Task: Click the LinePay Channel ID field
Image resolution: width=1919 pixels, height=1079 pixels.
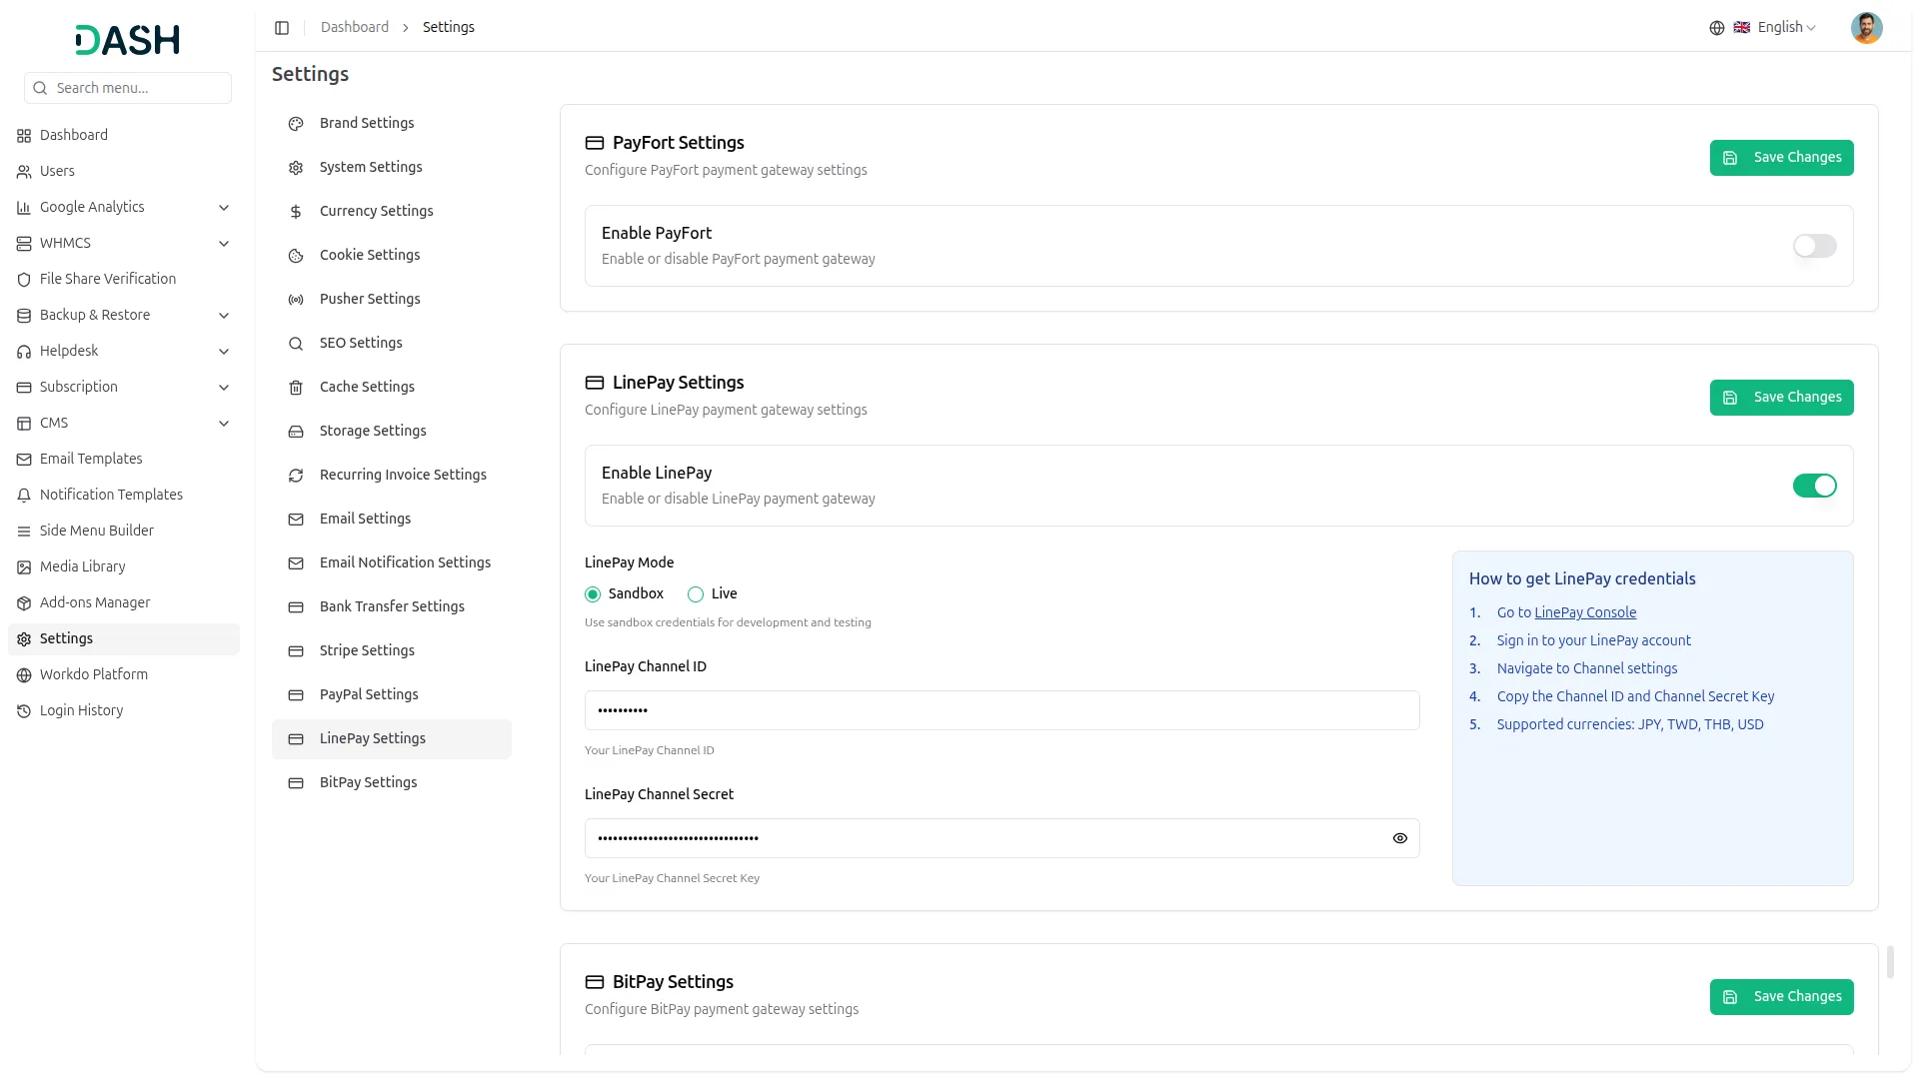Action: coord(1001,710)
